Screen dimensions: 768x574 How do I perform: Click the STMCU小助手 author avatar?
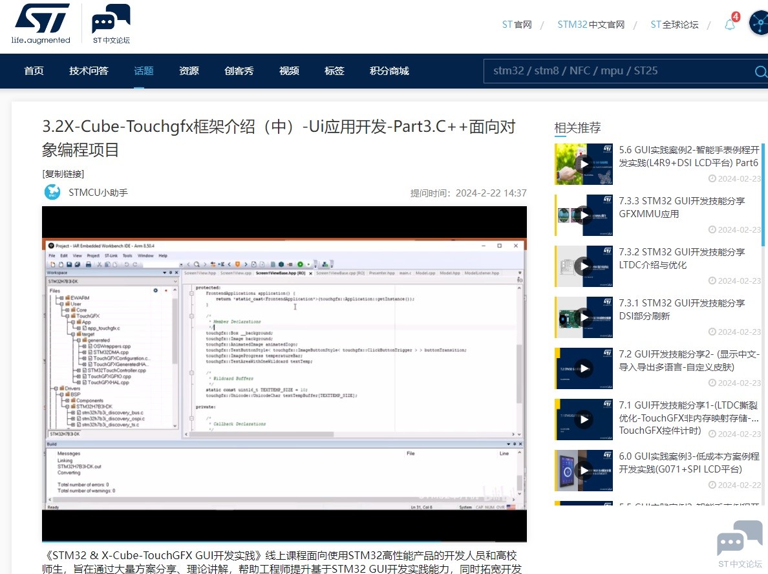point(52,193)
